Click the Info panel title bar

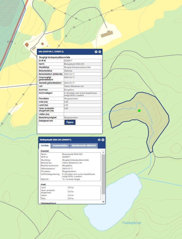66,52
